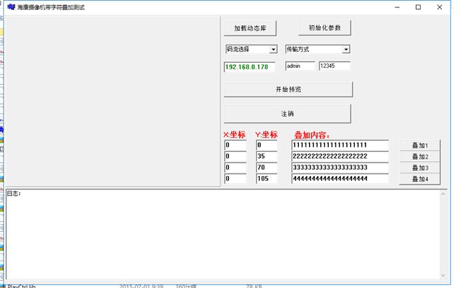This screenshot has width=454, height=288.
Task: Close the 海康摄像机 window
Action: tap(439, 7)
